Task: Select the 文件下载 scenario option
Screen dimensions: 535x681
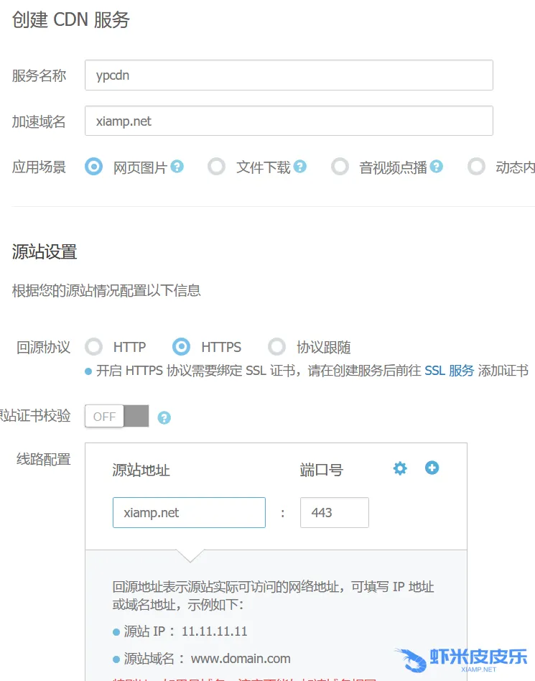Action: pyautogui.click(x=216, y=167)
